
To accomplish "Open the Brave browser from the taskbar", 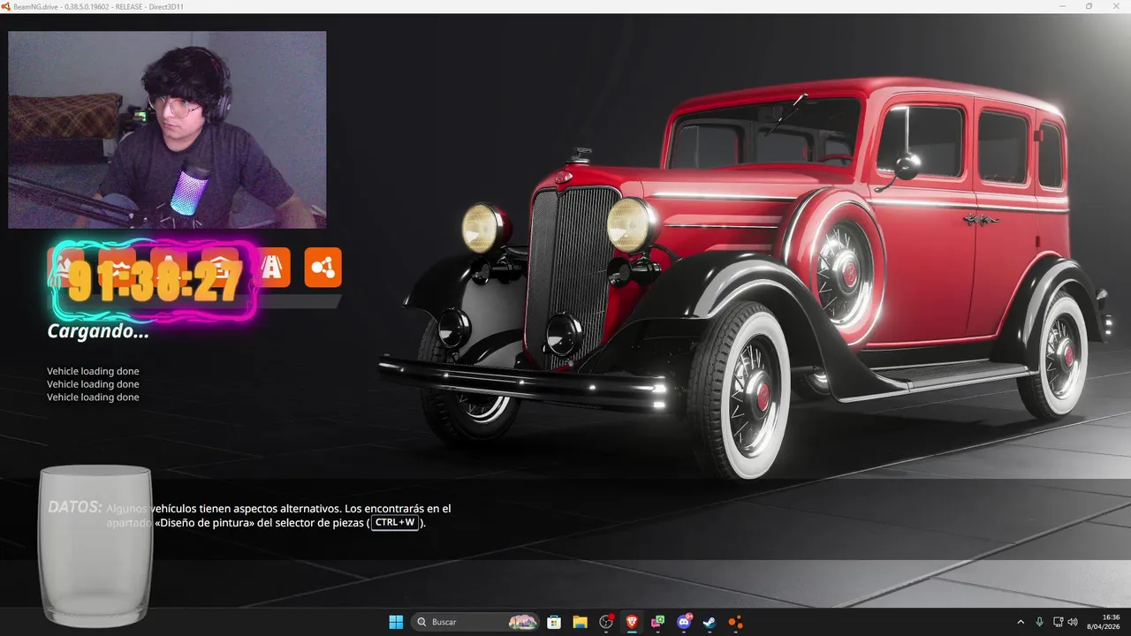I will [x=632, y=622].
